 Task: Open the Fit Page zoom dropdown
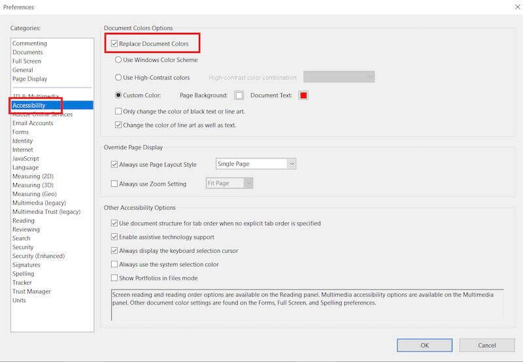[x=229, y=184]
